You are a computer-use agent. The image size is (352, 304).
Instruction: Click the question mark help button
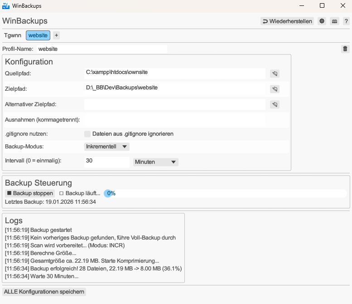coord(346,21)
